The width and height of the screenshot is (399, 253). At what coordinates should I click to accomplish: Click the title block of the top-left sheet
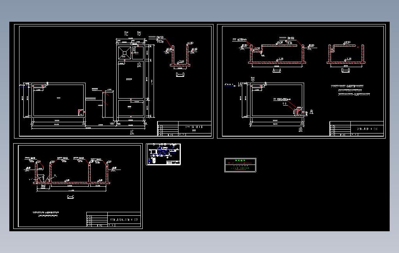(184, 128)
